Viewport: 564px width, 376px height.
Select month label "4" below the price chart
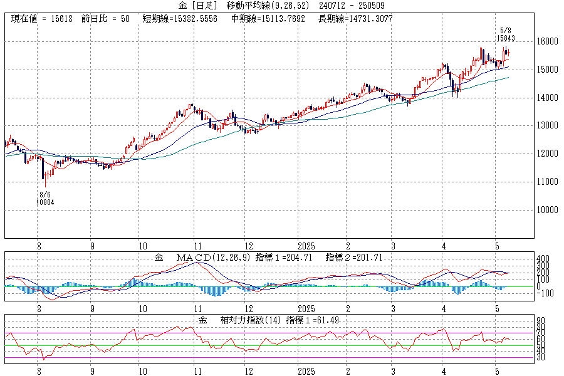click(444, 246)
